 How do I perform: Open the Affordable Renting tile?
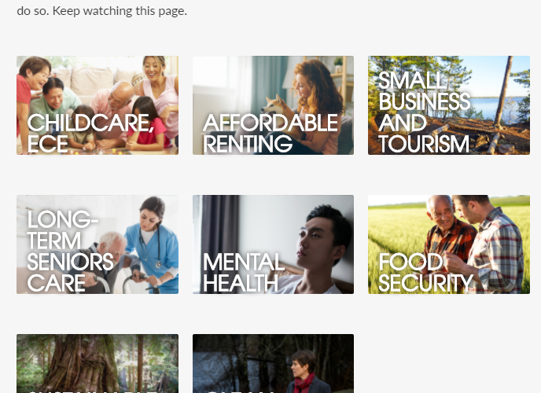(x=273, y=105)
